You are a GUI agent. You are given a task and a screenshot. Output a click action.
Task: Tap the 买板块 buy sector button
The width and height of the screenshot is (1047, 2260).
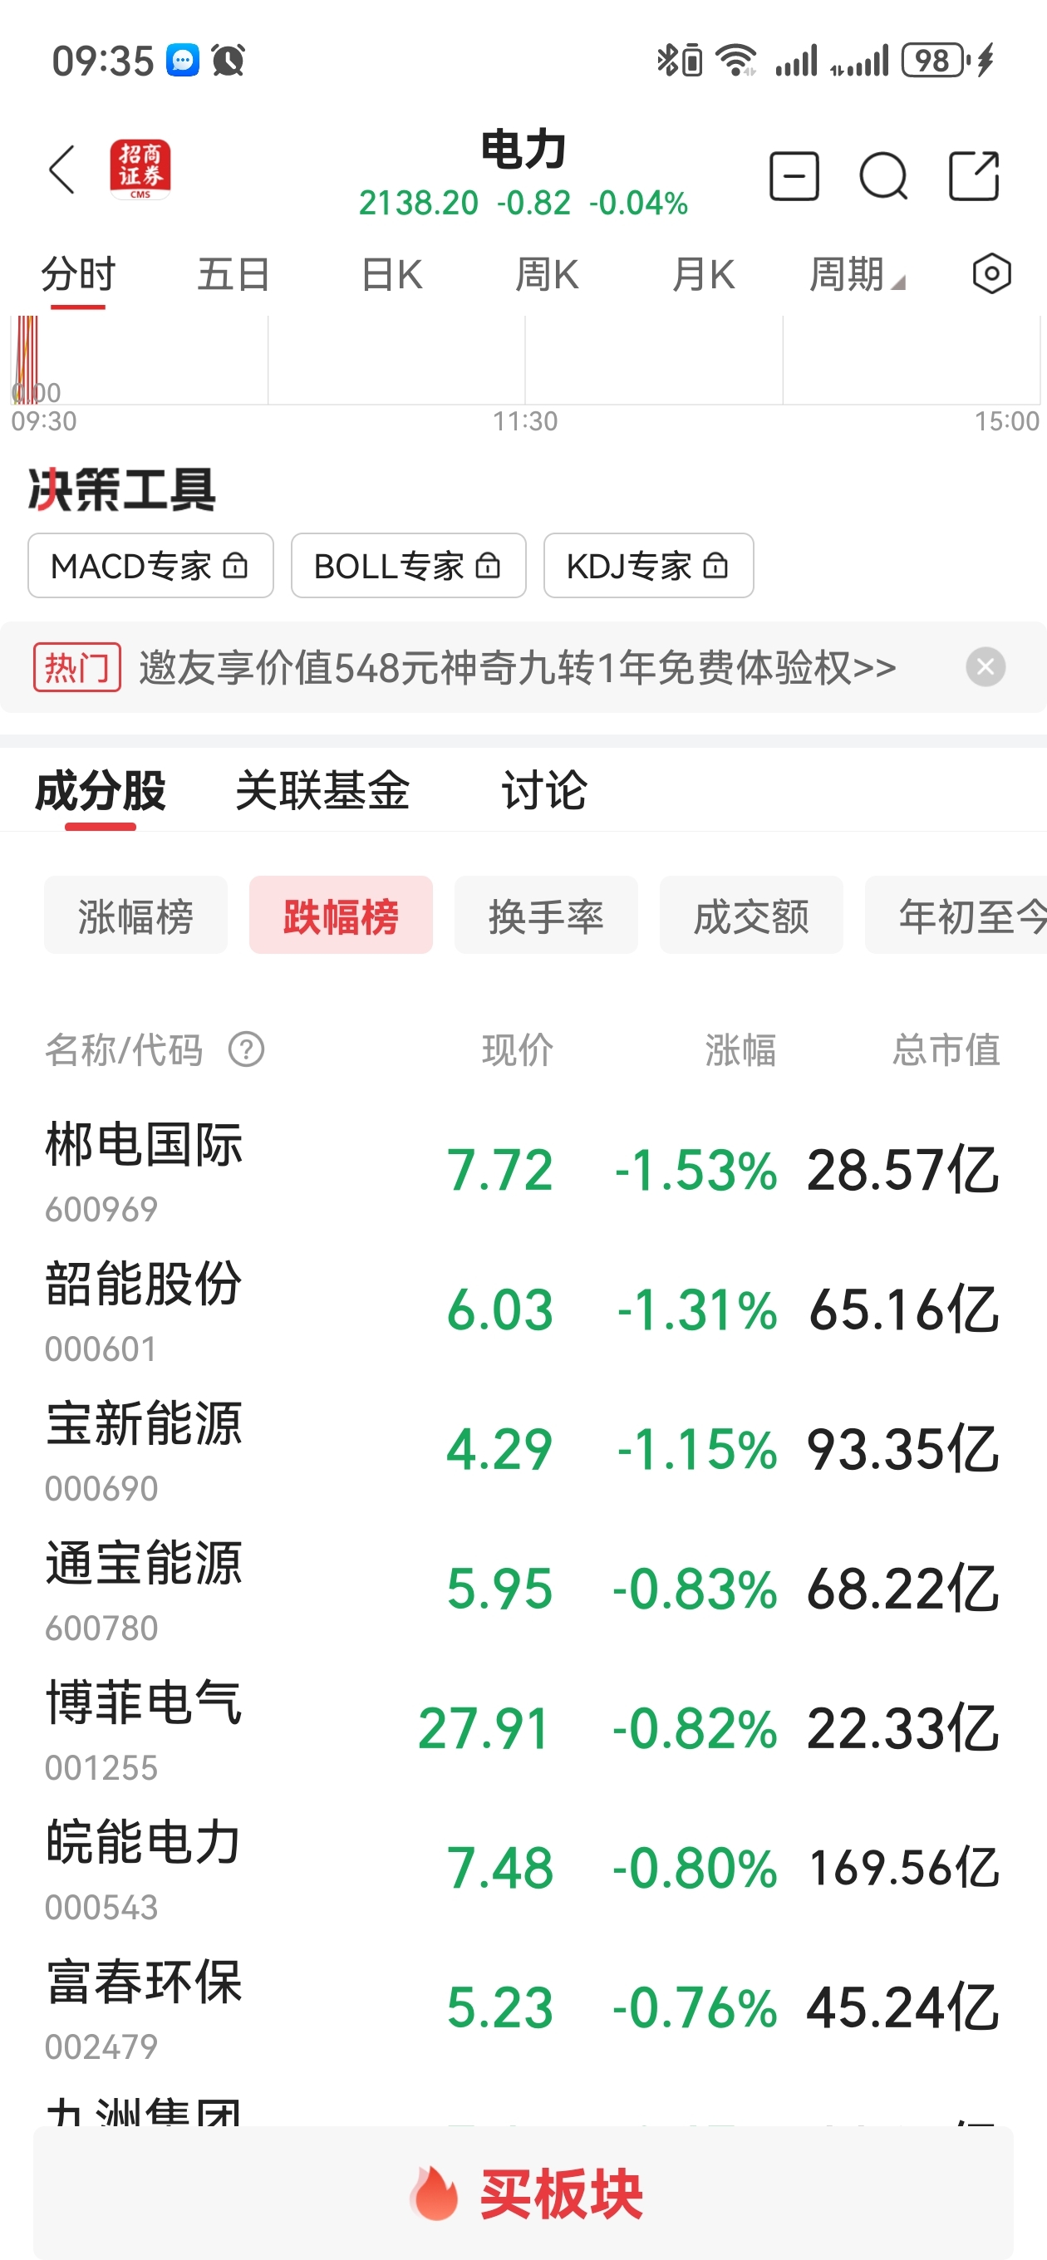coord(523,2194)
